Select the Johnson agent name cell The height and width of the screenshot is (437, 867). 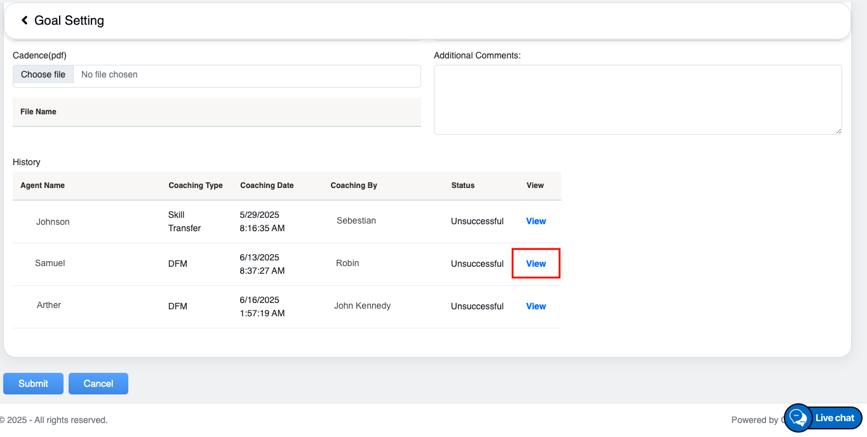(53, 222)
